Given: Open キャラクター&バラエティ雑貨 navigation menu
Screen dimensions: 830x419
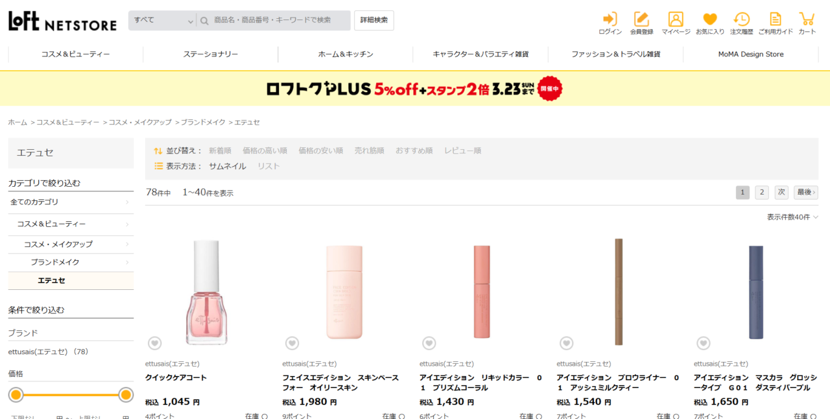Looking at the screenshot, I should [x=480, y=54].
